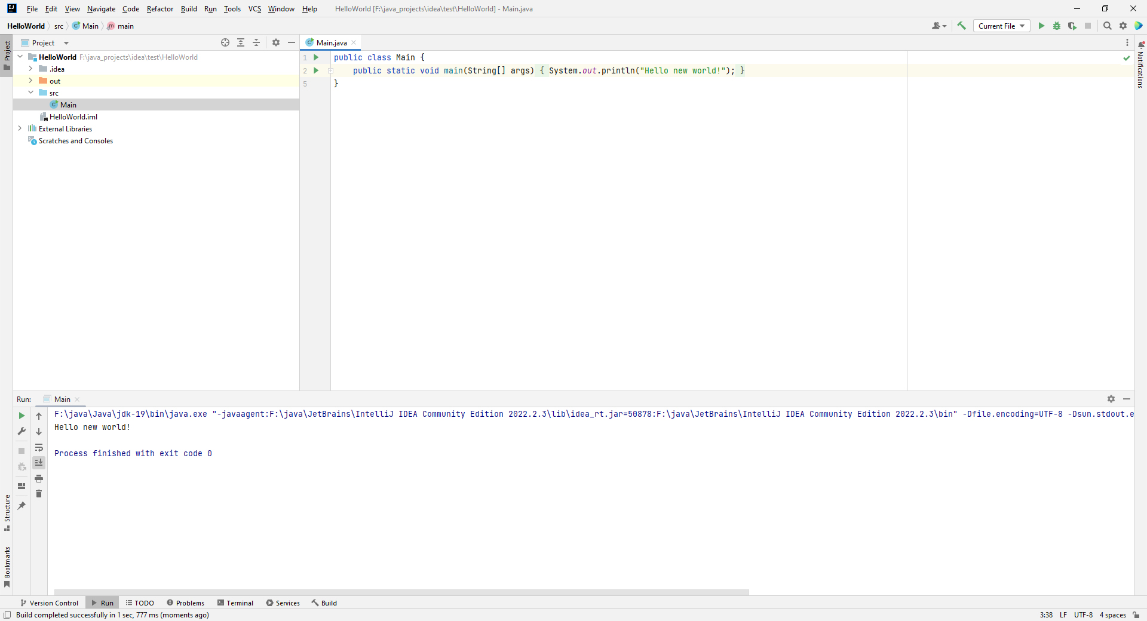Click the JetBrains Toolbox colorful icon
The height and width of the screenshot is (621, 1147).
click(x=1139, y=26)
